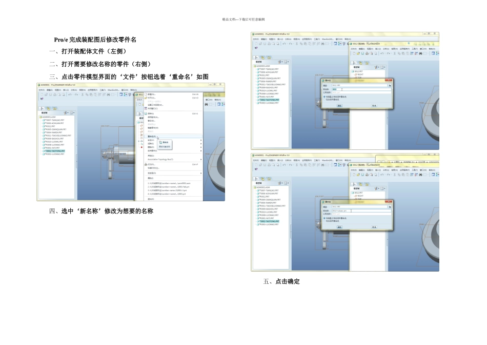Click Folder Browser tab icon in top-right screenshot's part window
This screenshot has height=345, width=487.
tap(360, 63)
